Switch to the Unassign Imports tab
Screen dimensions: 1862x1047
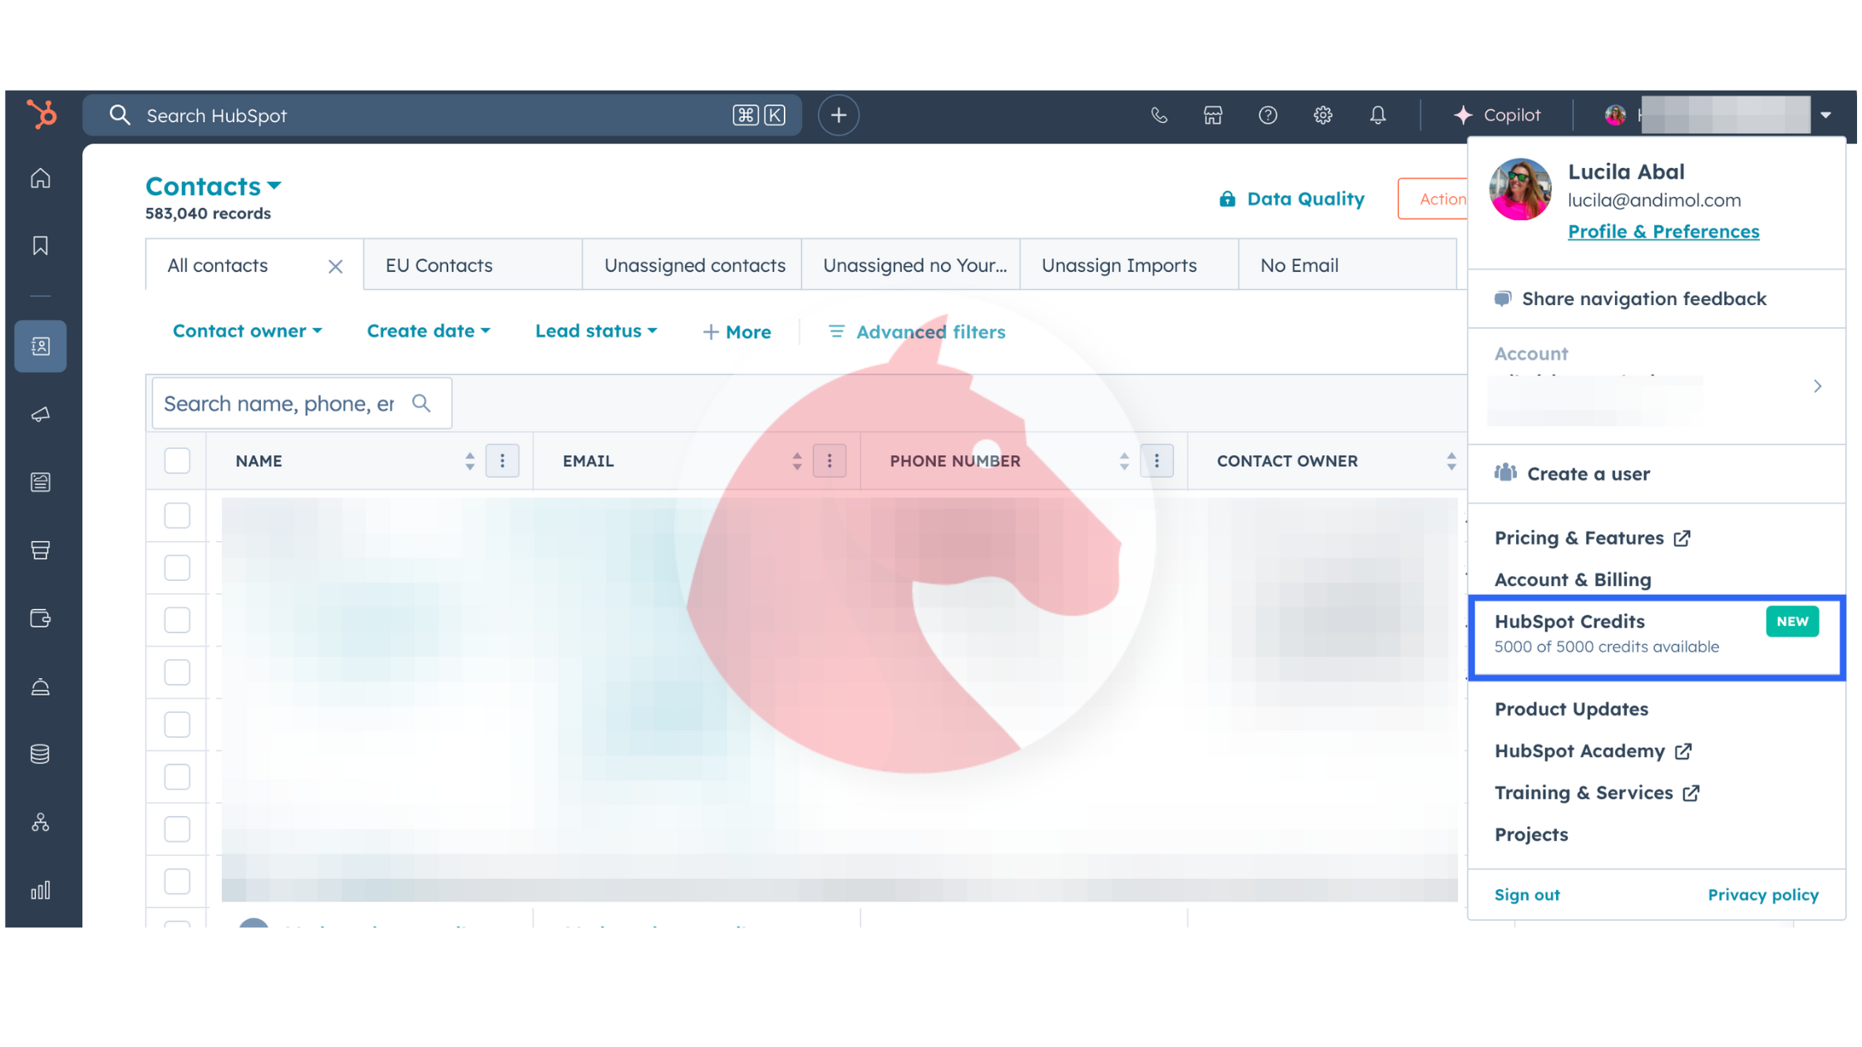point(1130,265)
